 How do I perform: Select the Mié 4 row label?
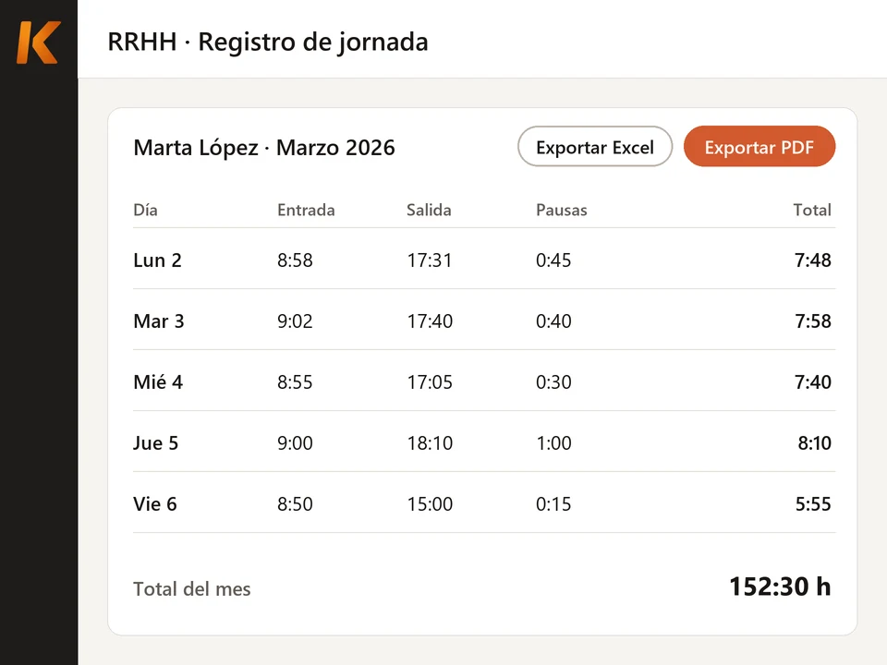pos(158,382)
